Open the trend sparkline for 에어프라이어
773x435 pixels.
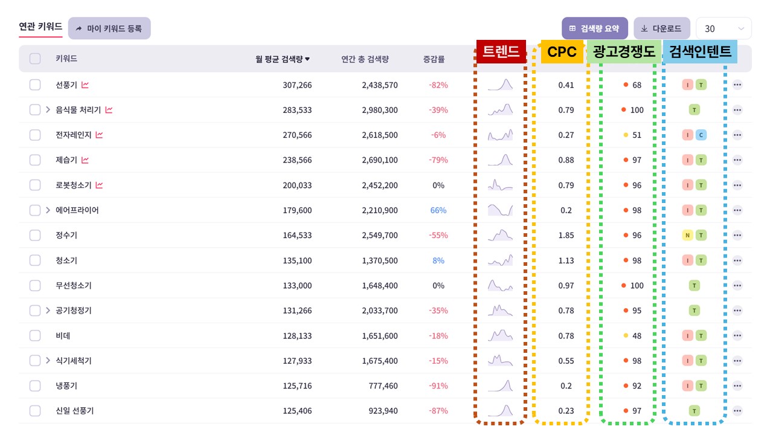coord(500,210)
